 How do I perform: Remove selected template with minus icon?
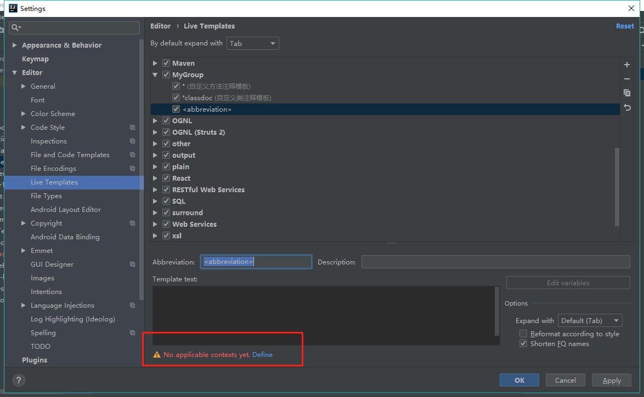[627, 79]
